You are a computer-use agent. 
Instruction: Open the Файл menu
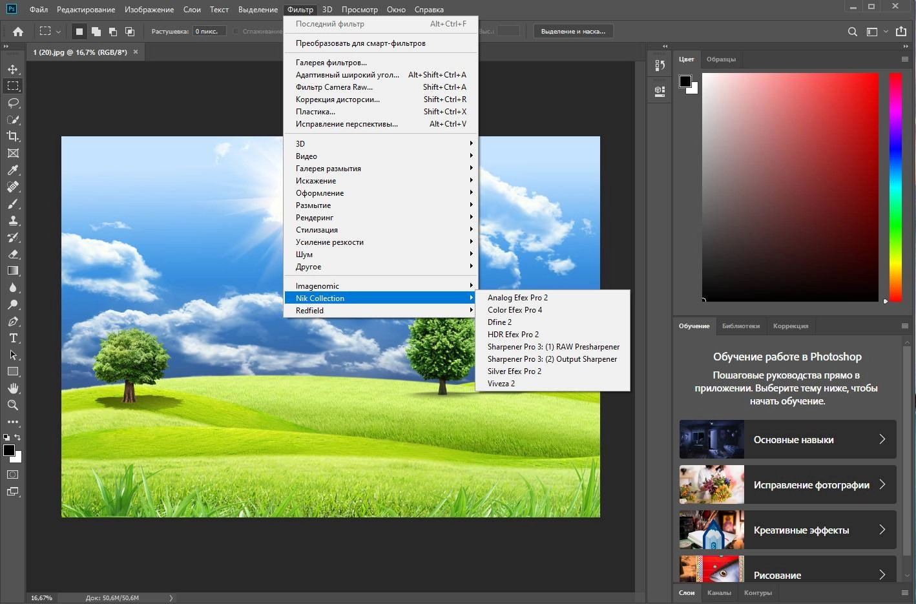(39, 10)
